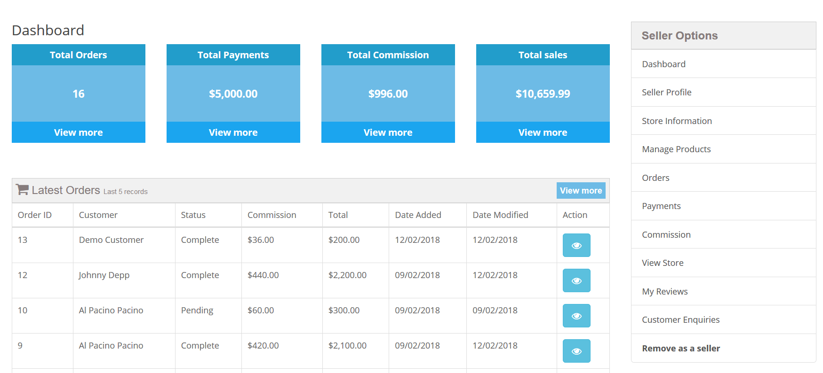Click the Total sales card title
Viewport: 823px width, 373px height.
(x=543, y=55)
